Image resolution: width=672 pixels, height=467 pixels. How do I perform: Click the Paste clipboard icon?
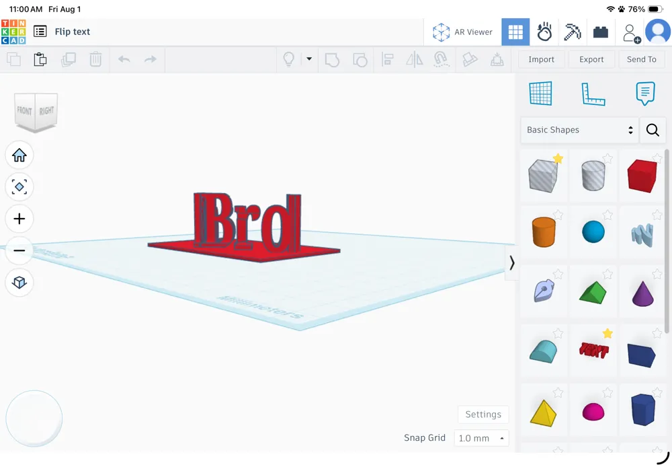40,59
